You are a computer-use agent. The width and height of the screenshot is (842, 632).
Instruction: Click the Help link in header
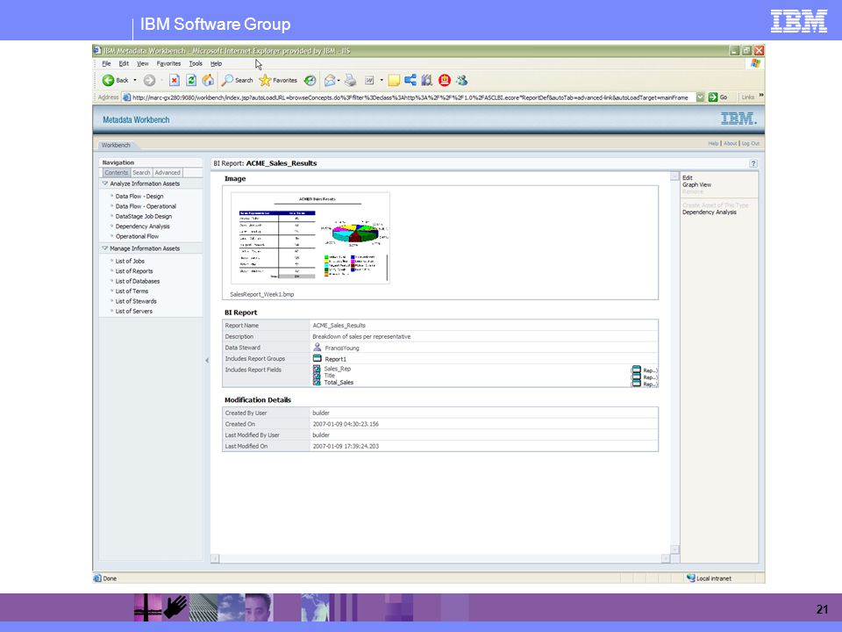pyautogui.click(x=713, y=143)
